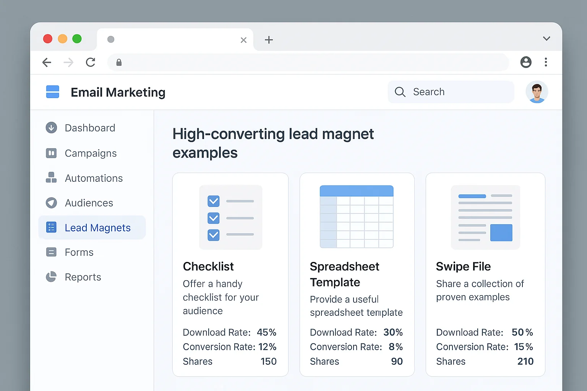The height and width of the screenshot is (391, 587).
Task: Reload the page
Action: 91,62
